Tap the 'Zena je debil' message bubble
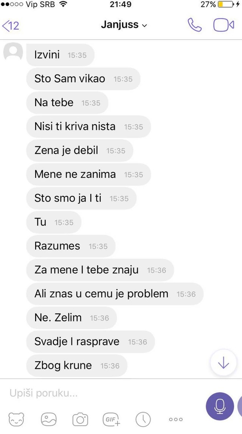 80,150
